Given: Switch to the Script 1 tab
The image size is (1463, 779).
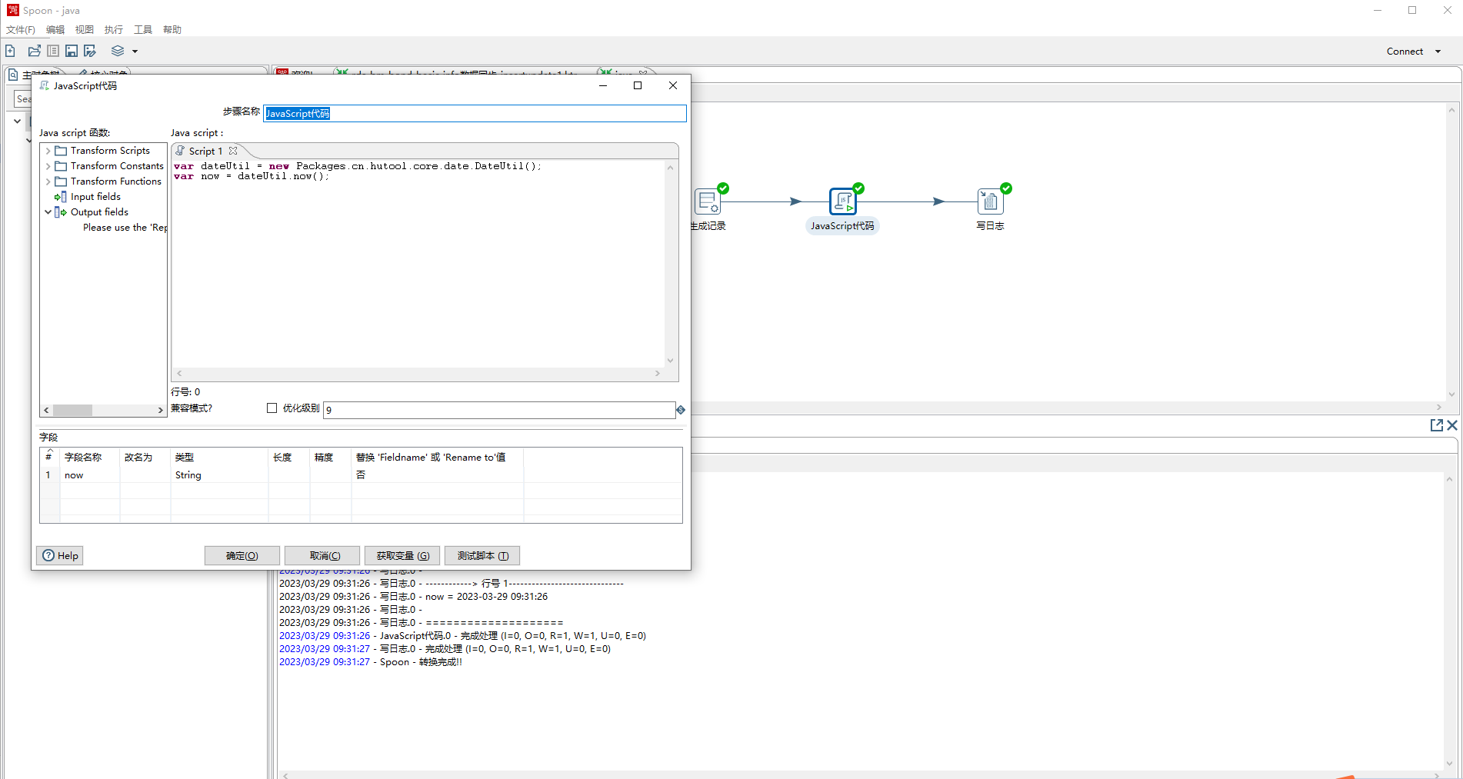Looking at the screenshot, I should [x=205, y=151].
